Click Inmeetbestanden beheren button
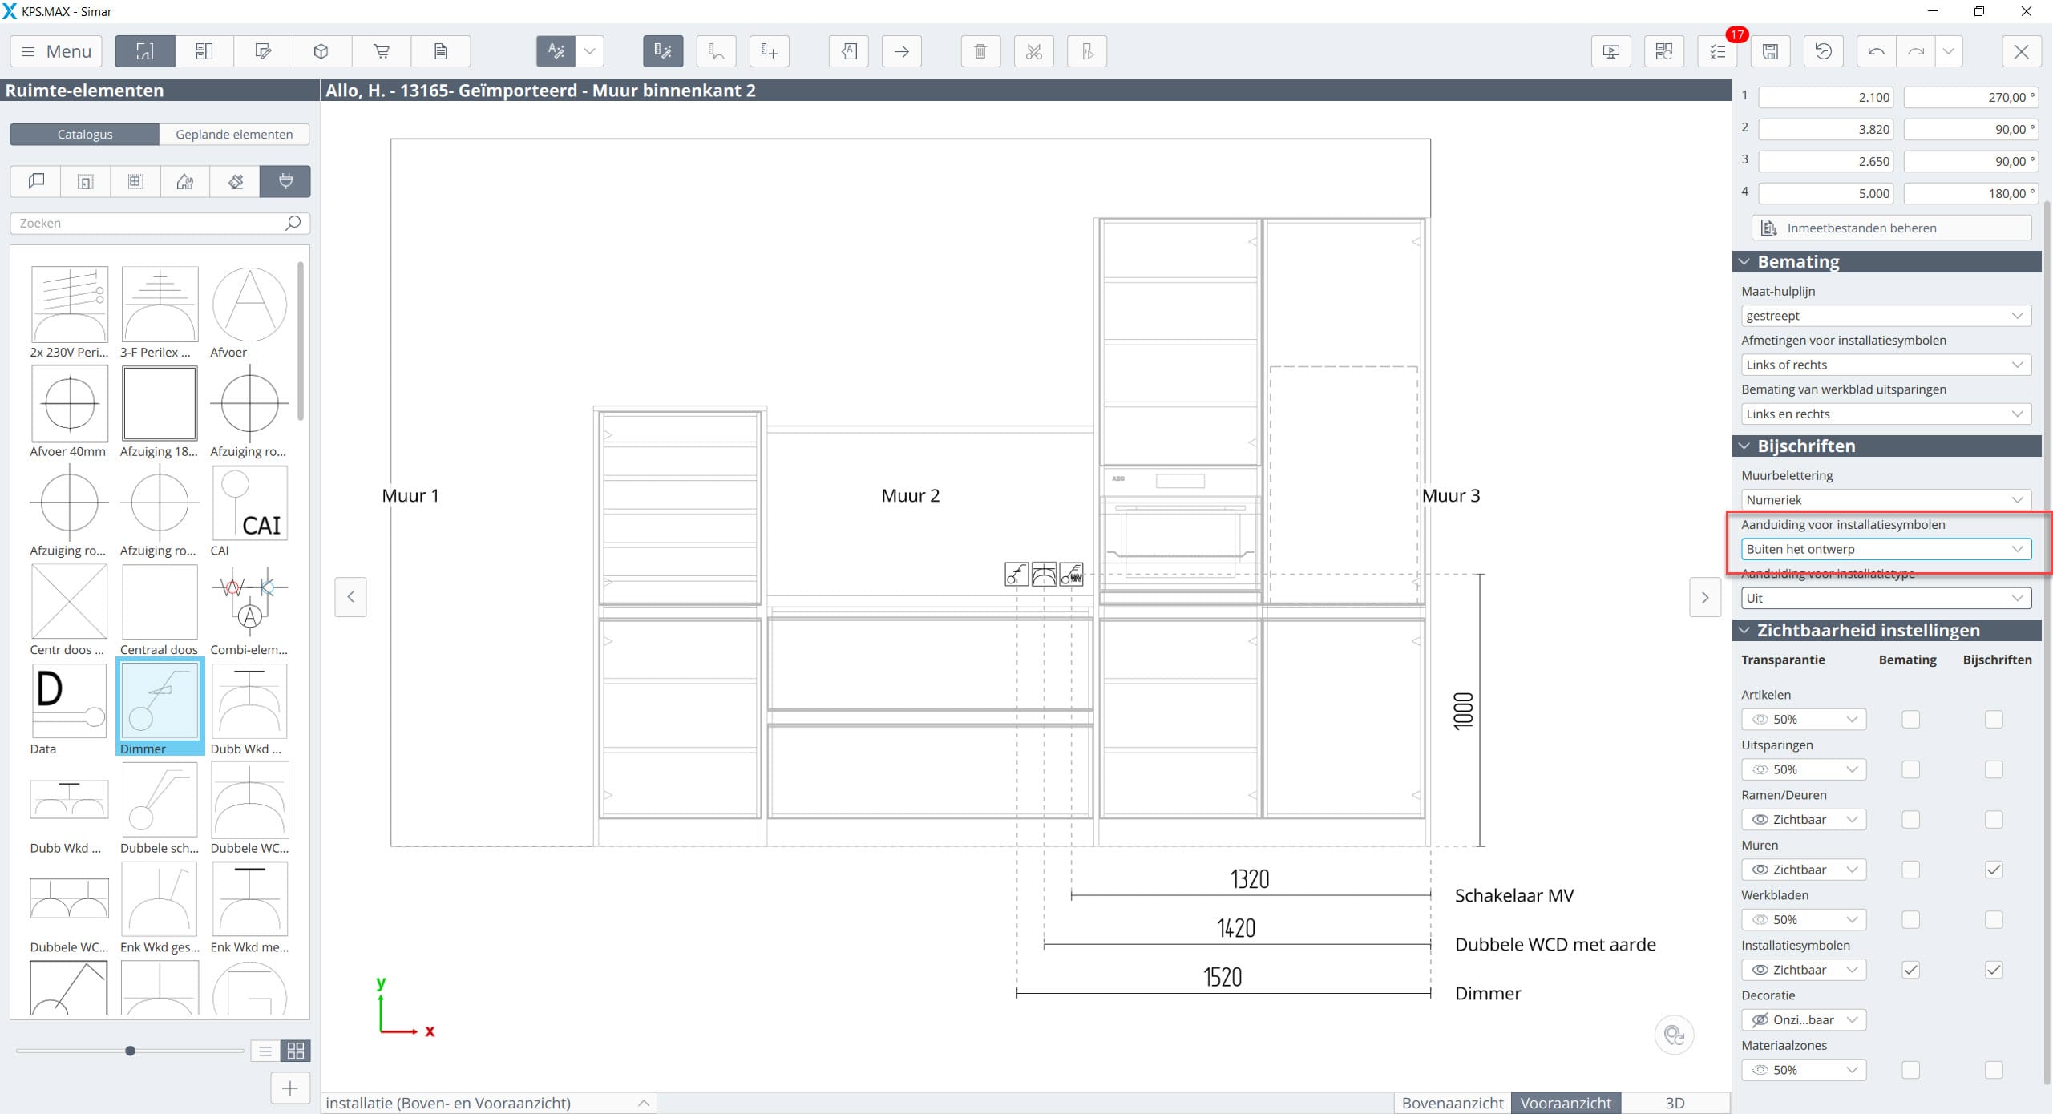 (x=1890, y=228)
